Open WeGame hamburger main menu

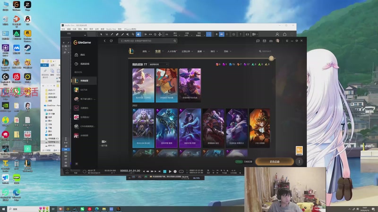(x=287, y=41)
